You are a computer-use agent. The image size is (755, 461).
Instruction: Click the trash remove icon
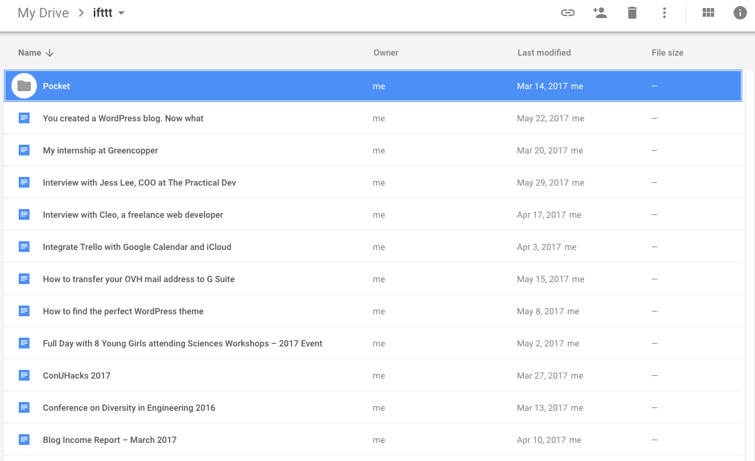[632, 13]
